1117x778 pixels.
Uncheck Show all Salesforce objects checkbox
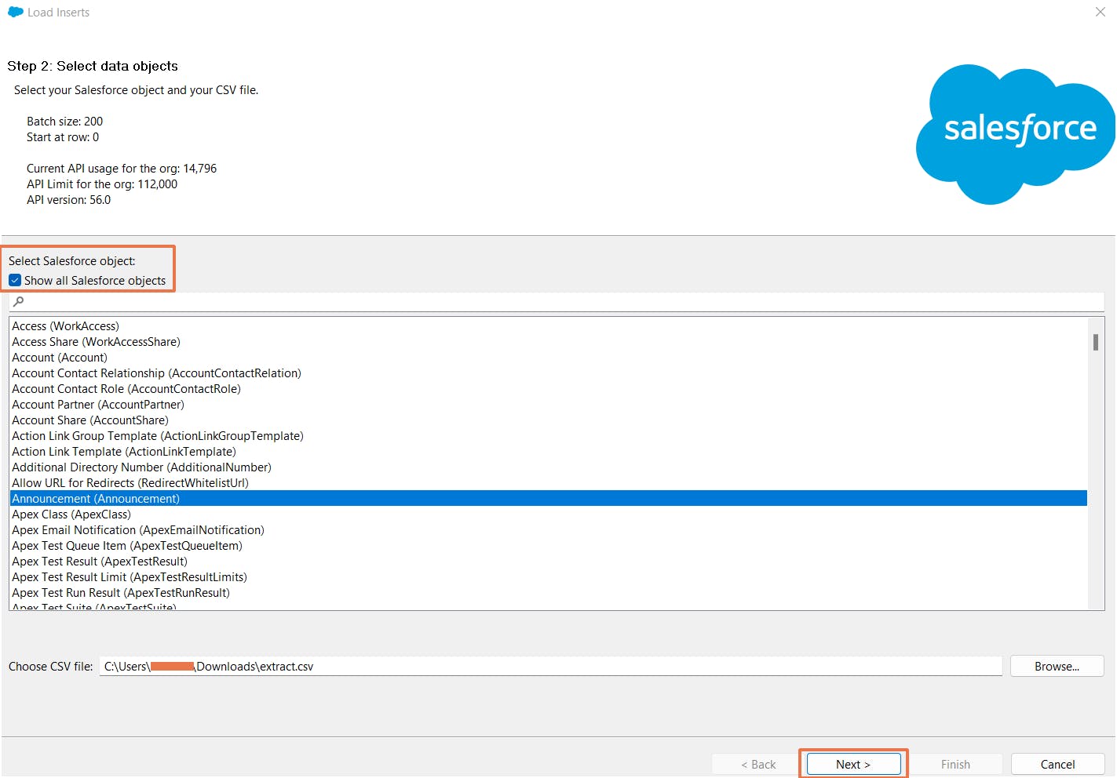(x=15, y=280)
